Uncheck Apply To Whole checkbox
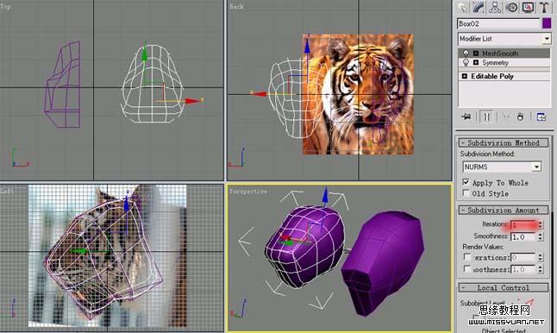This screenshot has height=333, width=557. coord(466,182)
